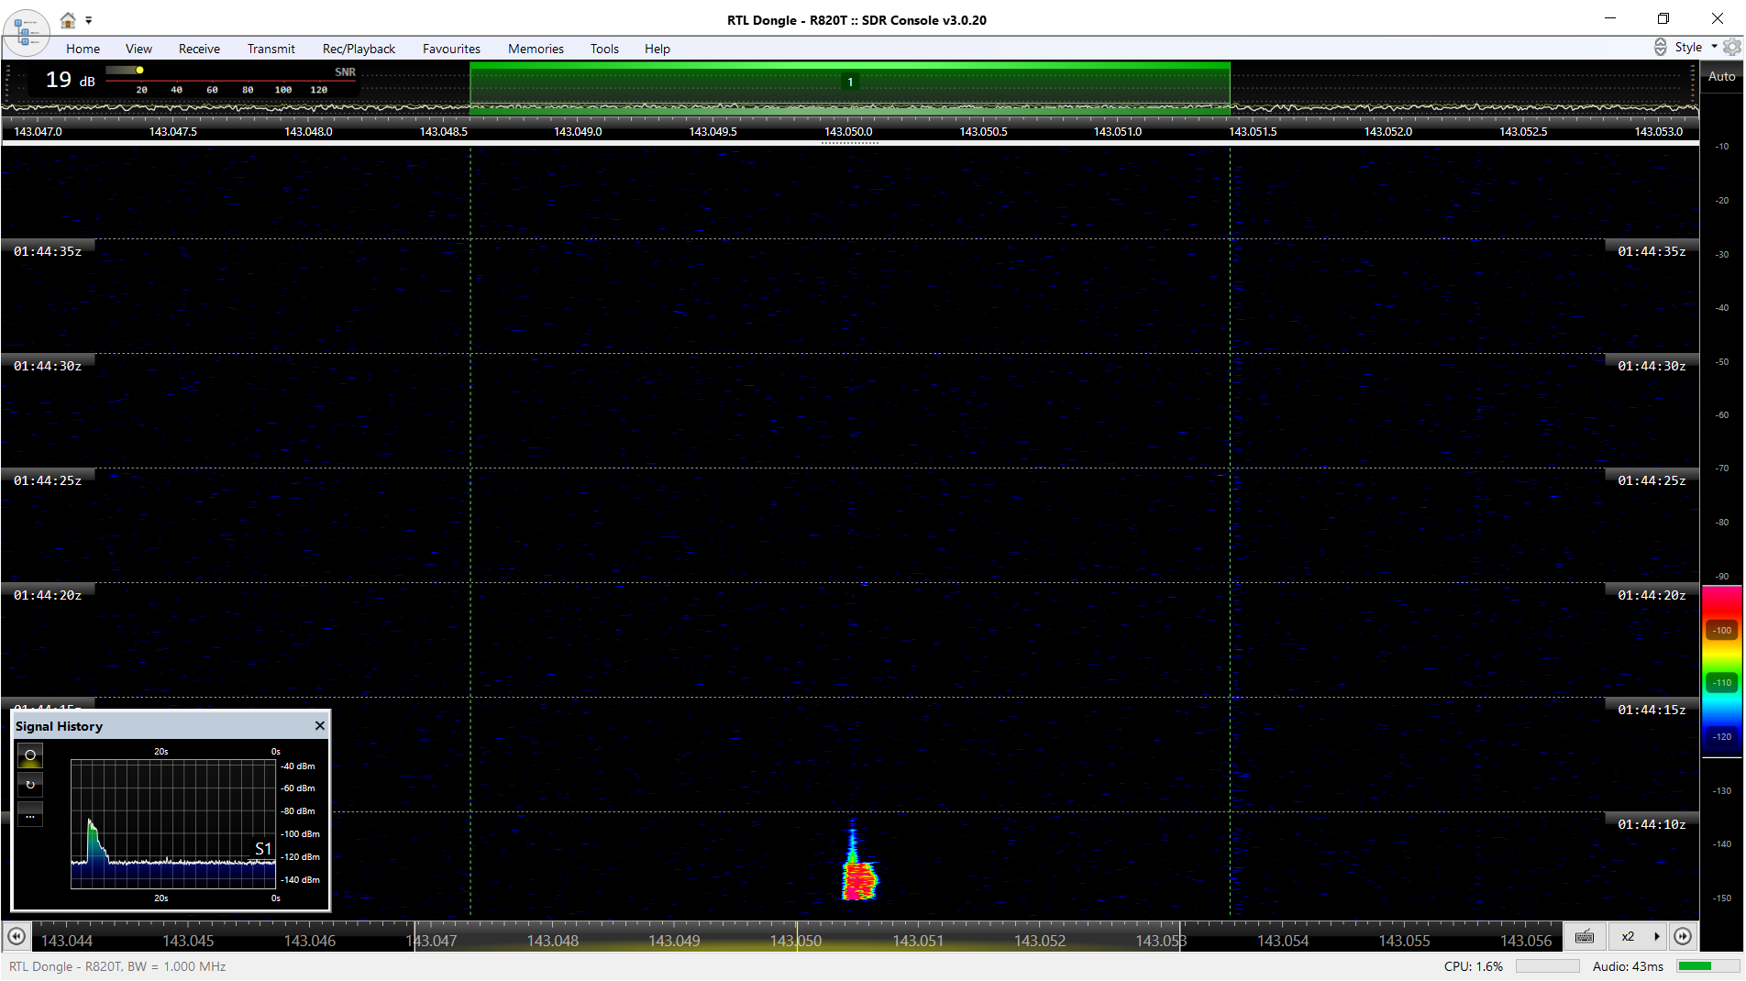Click the SNR meter label
The width and height of the screenshot is (1746, 981).
pos(345,72)
